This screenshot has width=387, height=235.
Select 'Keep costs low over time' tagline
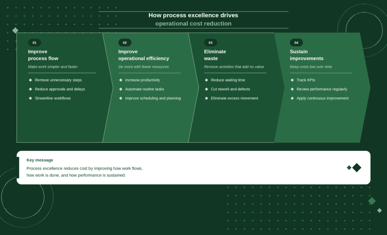pos(311,66)
